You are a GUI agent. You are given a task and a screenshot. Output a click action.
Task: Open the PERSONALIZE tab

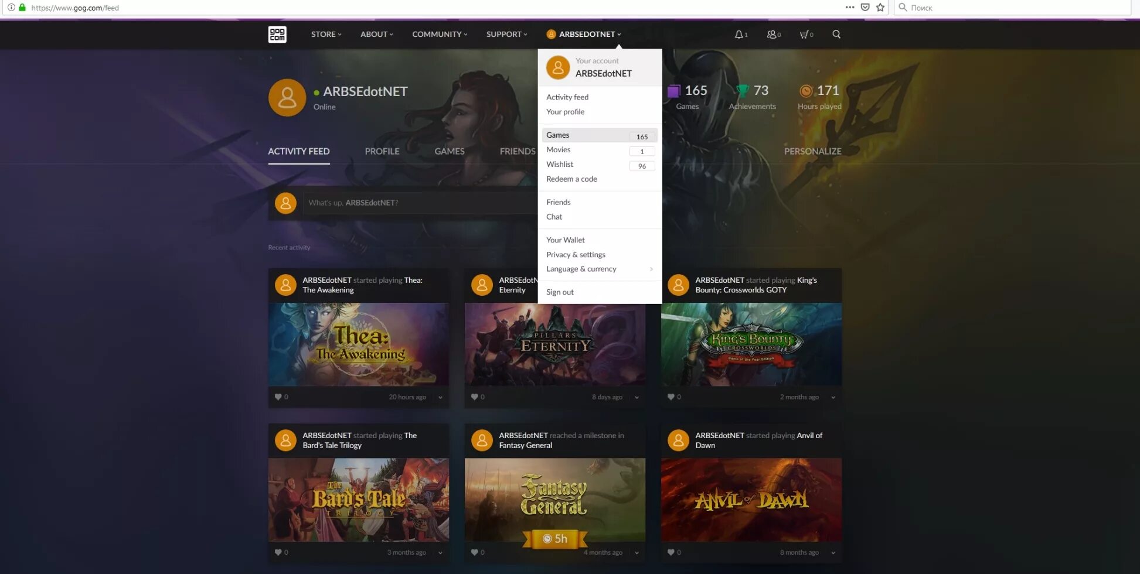pos(812,151)
